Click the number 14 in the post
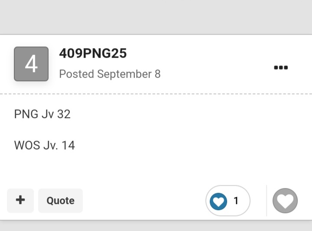Viewport: 312px width, 231px height. [x=68, y=145]
